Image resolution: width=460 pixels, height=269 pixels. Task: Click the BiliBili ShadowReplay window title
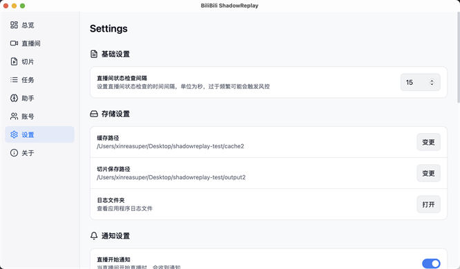pyautogui.click(x=229, y=6)
